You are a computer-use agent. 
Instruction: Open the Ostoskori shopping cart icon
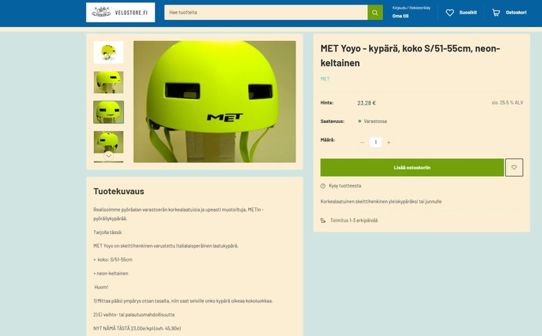pyautogui.click(x=496, y=12)
